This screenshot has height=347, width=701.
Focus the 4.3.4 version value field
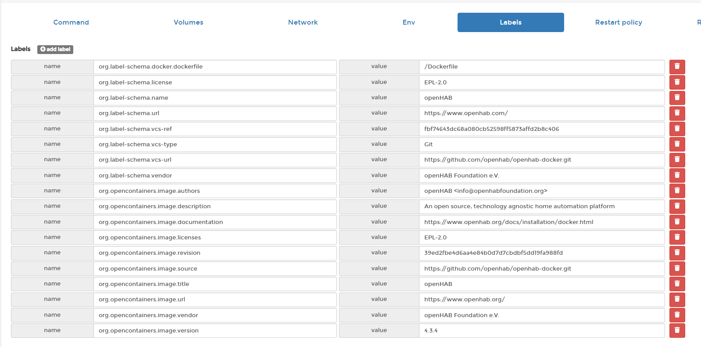click(542, 330)
